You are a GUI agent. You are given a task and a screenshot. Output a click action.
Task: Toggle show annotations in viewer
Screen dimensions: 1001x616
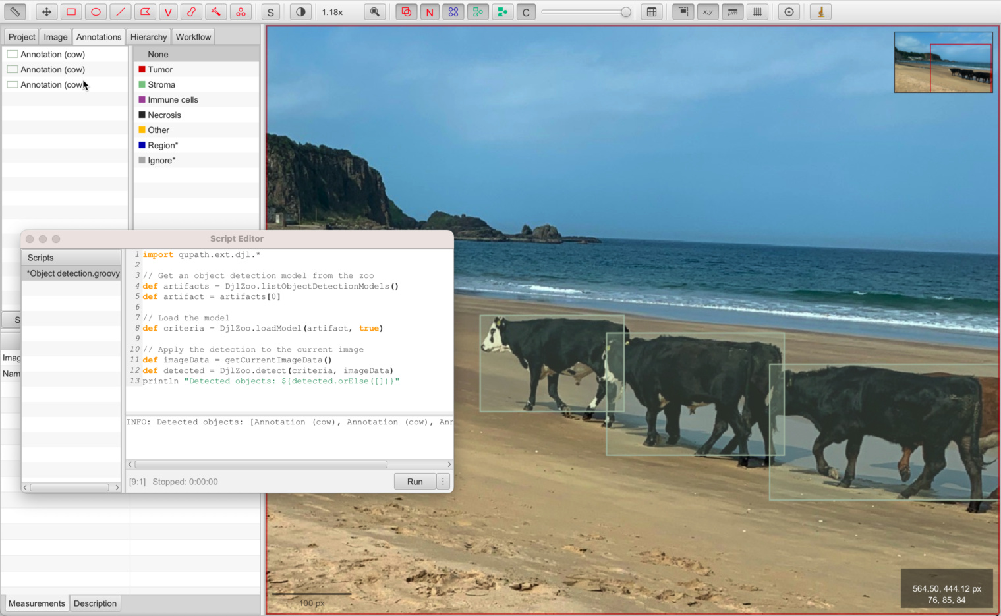coord(406,12)
